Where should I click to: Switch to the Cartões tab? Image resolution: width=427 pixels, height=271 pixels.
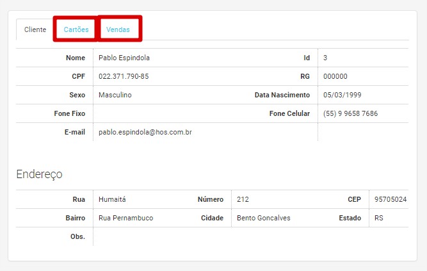pos(76,29)
